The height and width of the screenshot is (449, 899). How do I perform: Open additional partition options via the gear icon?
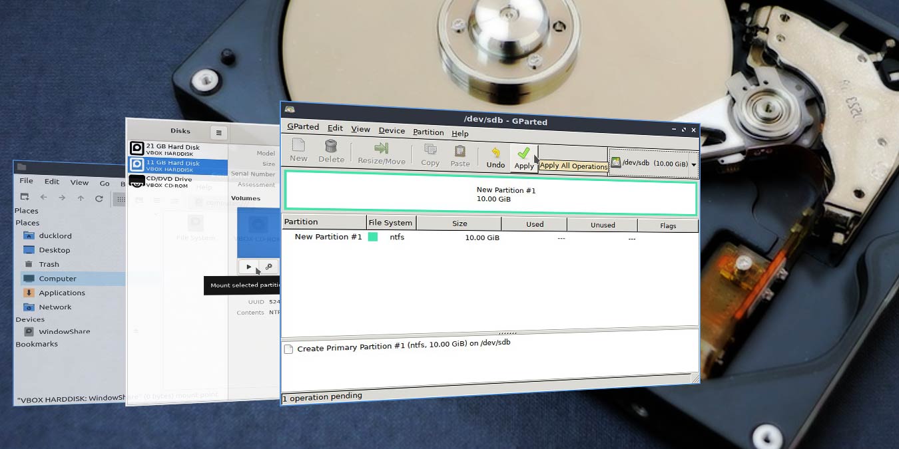268,266
